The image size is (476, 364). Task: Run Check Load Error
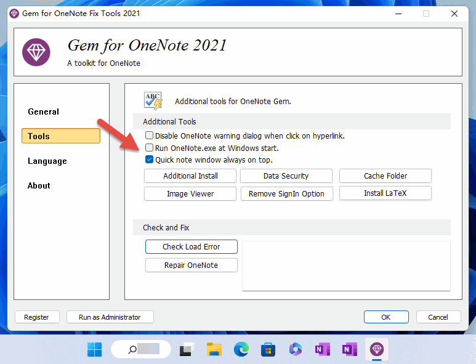coord(192,246)
